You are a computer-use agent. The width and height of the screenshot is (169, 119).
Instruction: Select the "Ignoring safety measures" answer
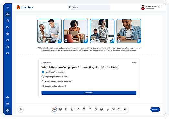(43, 72)
